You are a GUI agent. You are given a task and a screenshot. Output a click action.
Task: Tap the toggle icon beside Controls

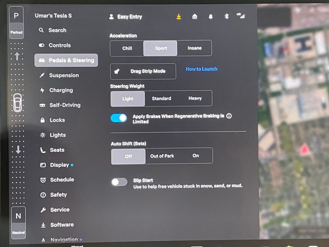pos(42,45)
